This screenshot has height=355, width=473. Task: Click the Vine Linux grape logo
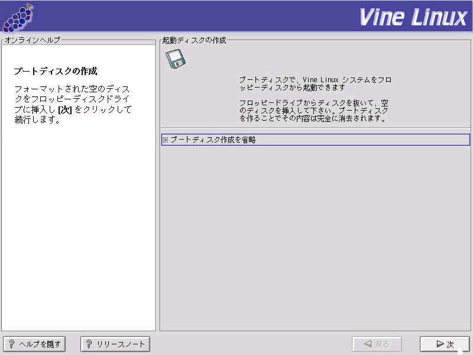(x=18, y=18)
